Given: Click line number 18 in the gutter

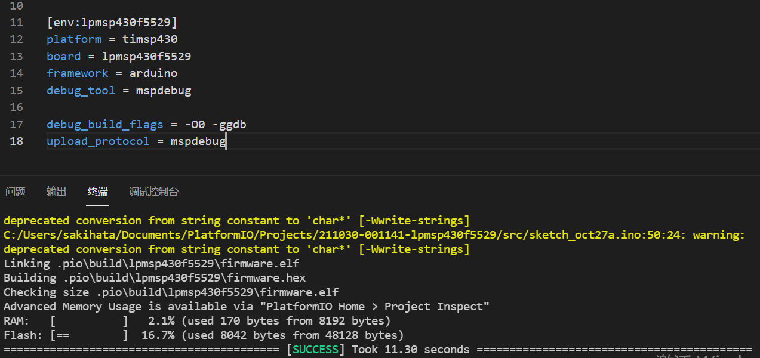Looking at the screenshot, I should click(x=16, y=141).
